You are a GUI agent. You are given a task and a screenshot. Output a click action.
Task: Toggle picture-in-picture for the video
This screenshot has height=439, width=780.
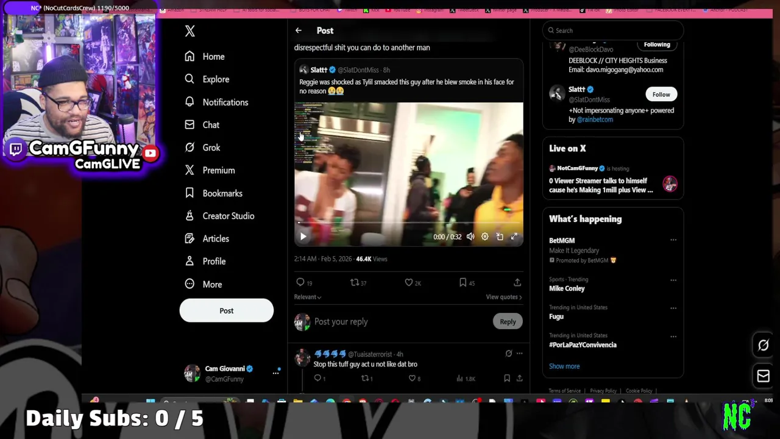(500, 237)
